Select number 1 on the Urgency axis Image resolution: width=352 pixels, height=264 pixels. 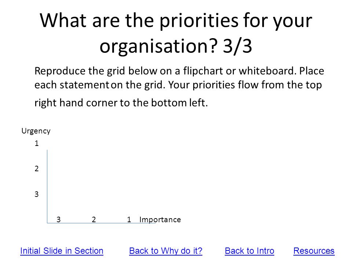click(37, 143)
